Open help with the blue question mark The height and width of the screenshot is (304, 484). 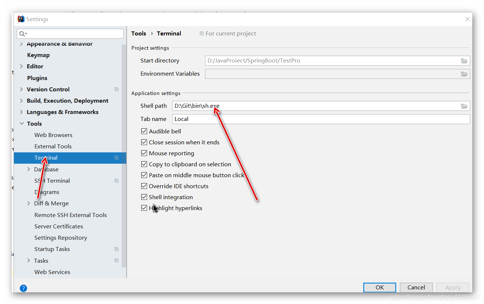23,288
